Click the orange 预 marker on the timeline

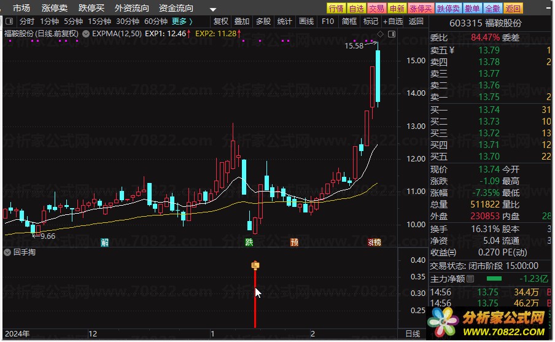(x=294, y=242)
